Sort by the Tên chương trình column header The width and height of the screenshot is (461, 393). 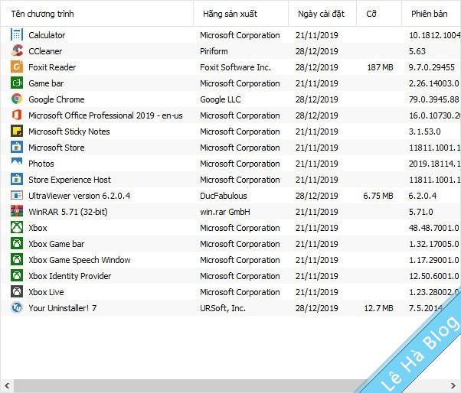tap(96, 14)
